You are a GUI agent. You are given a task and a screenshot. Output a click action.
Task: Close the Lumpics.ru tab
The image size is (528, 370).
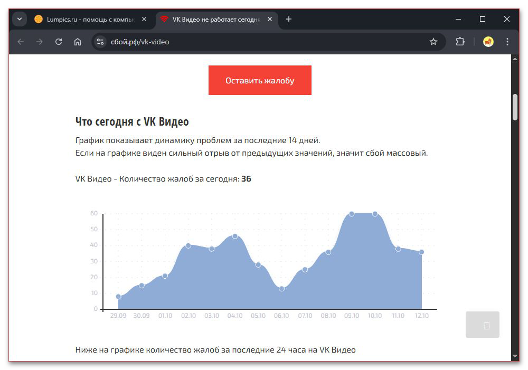[144, 19]
